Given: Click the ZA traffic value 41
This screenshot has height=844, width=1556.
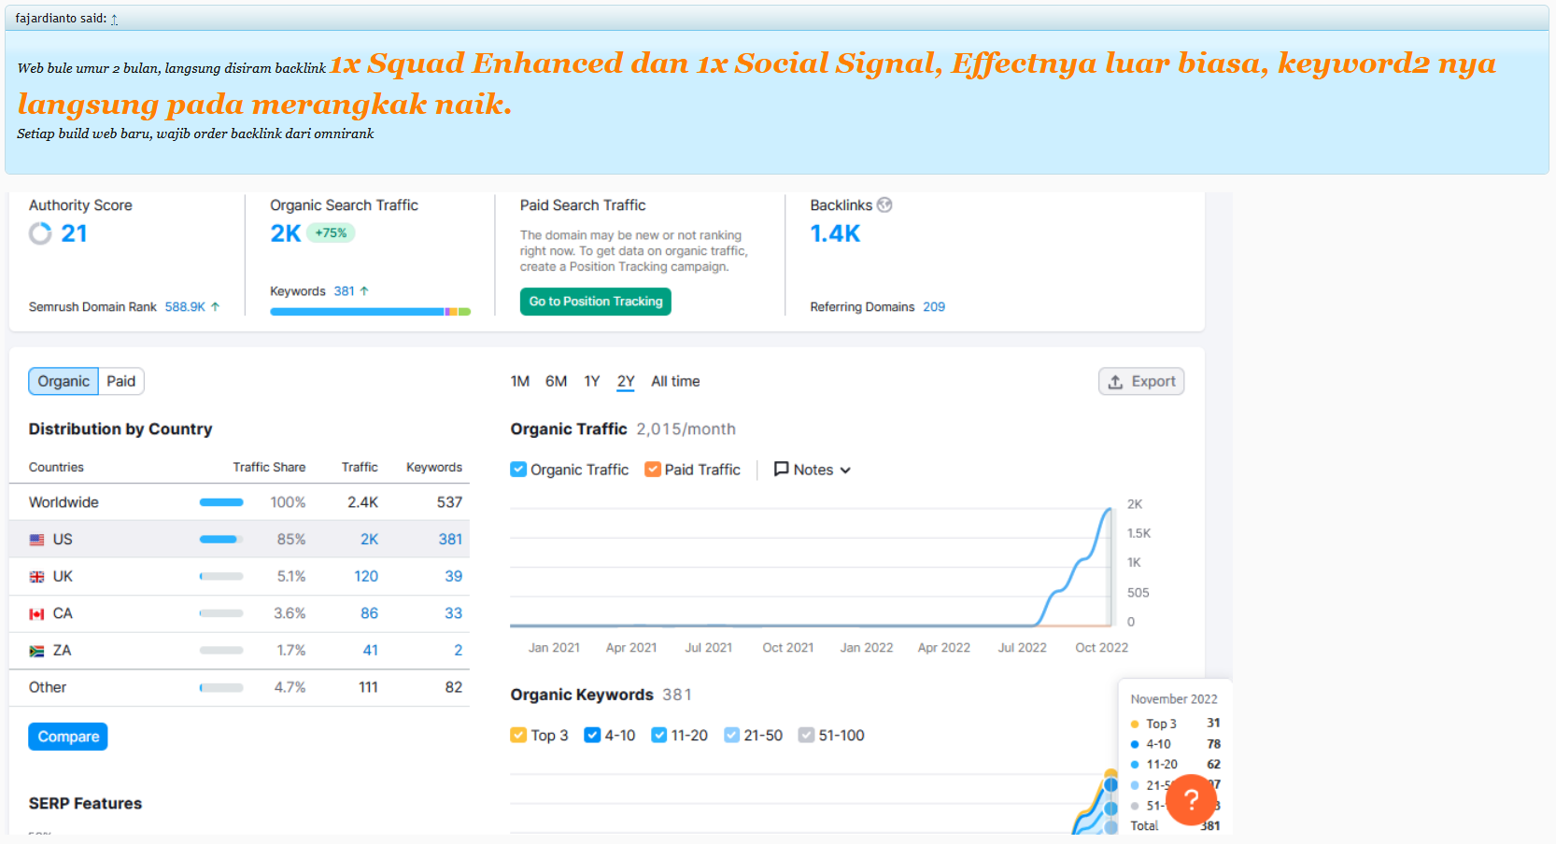Looking at the screenshot, I should pos(370,650).
